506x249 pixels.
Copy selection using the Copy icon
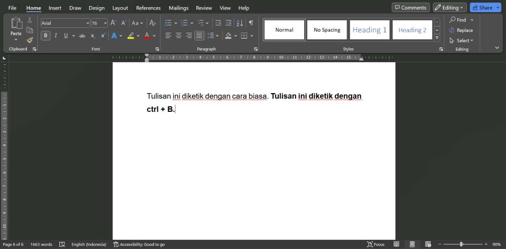click(30, 30)
